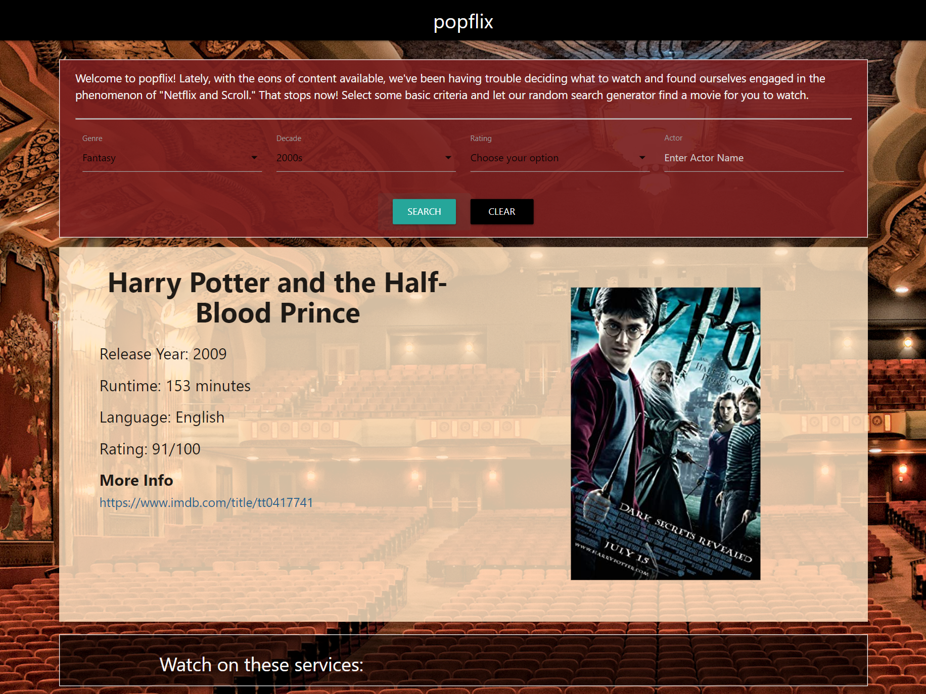Click the Welcome to popflix intro paragraph

coord(450,87)
